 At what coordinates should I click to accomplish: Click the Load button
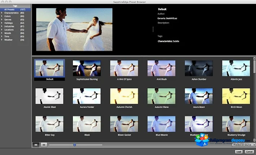coord(239,151)
